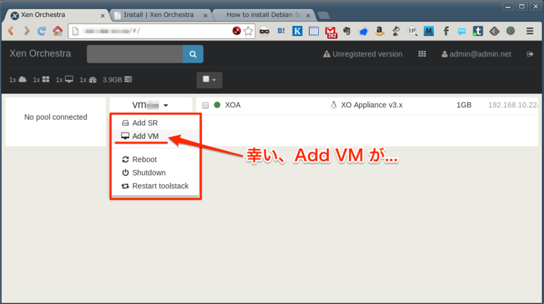
Task: Go to browser home page icon
Action: coord(58,31)
